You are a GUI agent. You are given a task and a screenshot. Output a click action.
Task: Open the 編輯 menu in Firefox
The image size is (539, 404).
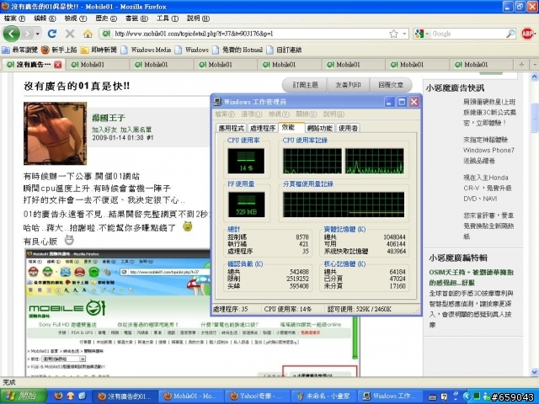tap(45, 19)
